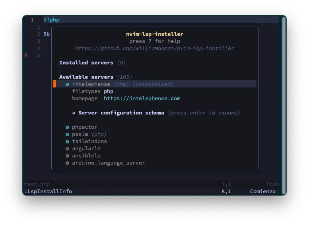This screenshot has width=309, height=225.
Task: Select the angularls server entry
Action: [86, 148]
